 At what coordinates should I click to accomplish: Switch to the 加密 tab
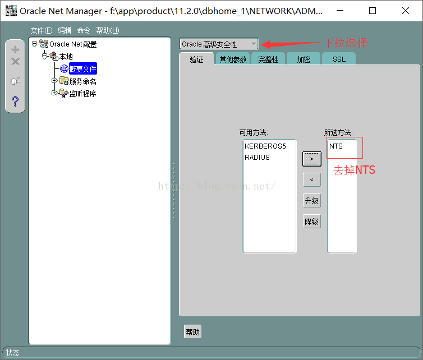304,59
